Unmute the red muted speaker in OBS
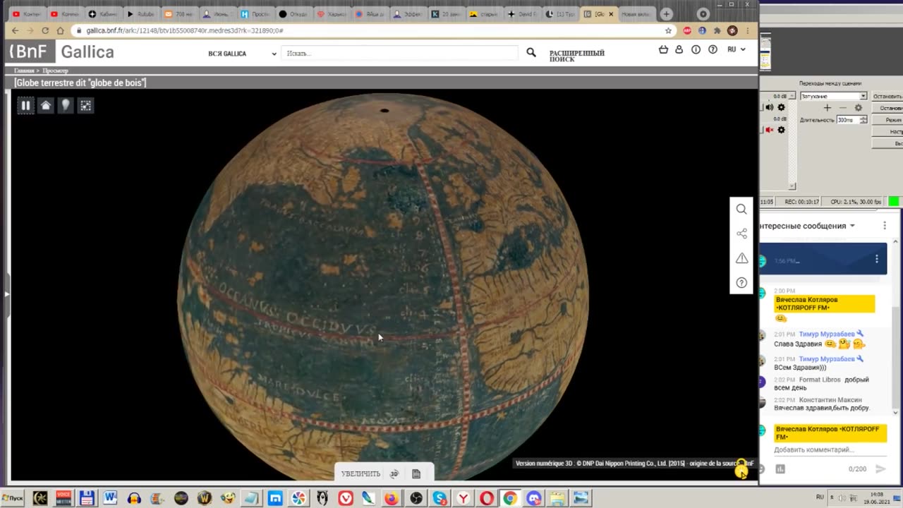The width and height of the screenshot is (903, 508). 770,130
